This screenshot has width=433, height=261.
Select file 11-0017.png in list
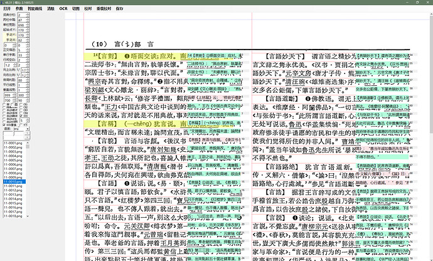(13, 211)
